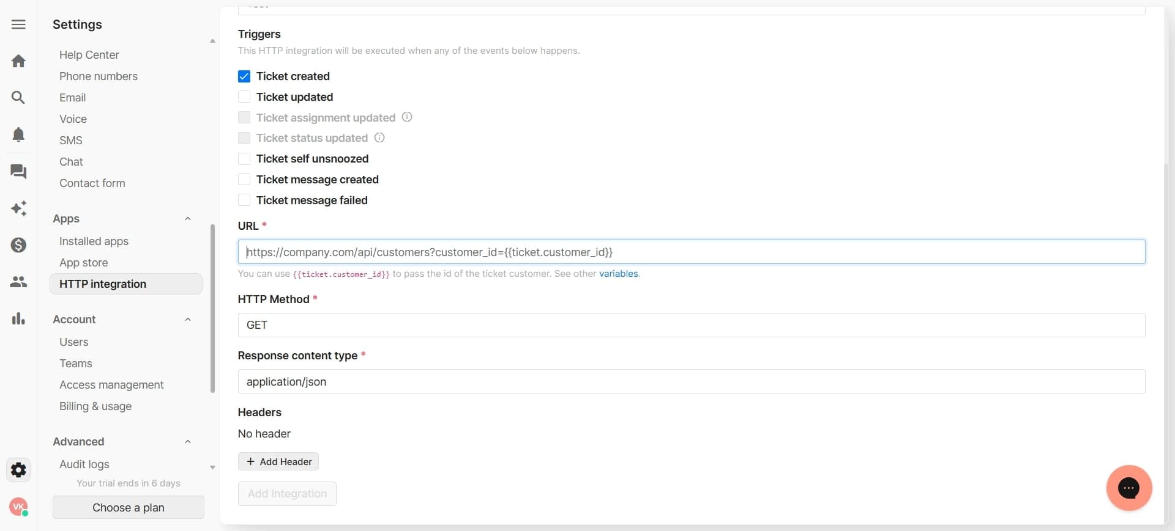Open the variables link

pyautogui.click(x=618, y=274)
